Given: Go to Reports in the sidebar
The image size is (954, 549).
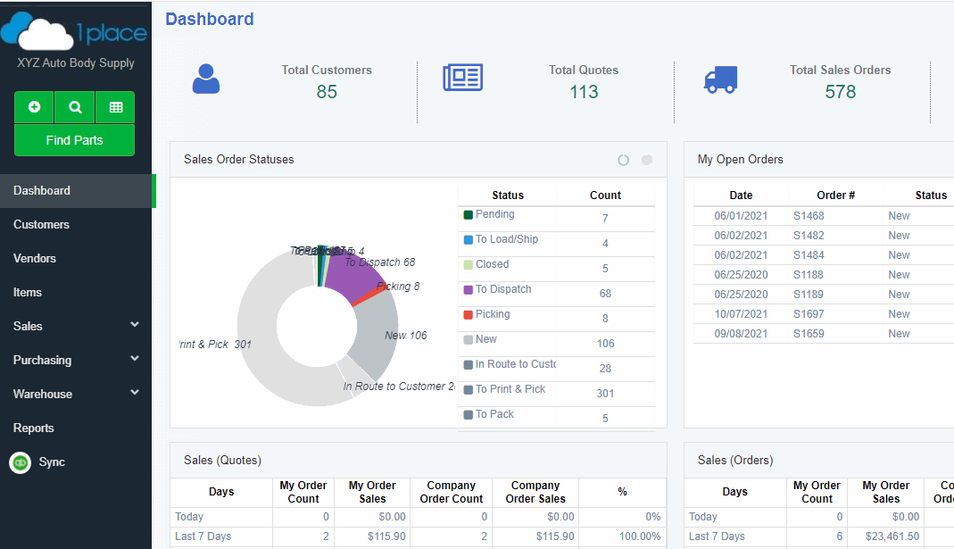Looking at the screenshot, I should point(34,428).
